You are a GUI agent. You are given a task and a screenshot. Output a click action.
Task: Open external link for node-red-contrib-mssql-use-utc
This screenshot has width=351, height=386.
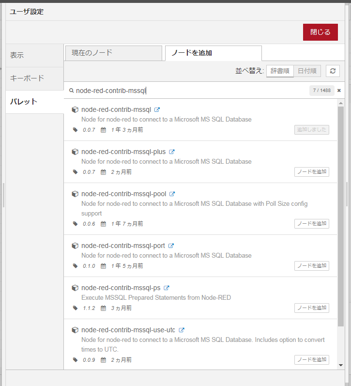tap(182, 330)
